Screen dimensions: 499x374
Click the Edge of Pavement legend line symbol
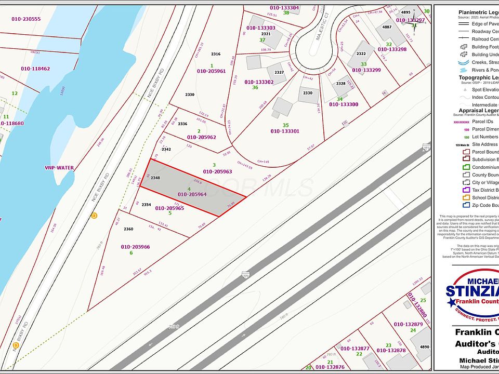[x=464, y=24]
